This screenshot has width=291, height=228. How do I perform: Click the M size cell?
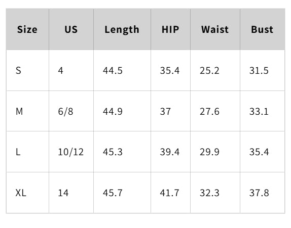27,111
